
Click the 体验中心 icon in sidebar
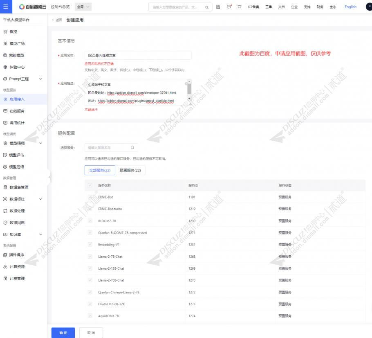5,67
